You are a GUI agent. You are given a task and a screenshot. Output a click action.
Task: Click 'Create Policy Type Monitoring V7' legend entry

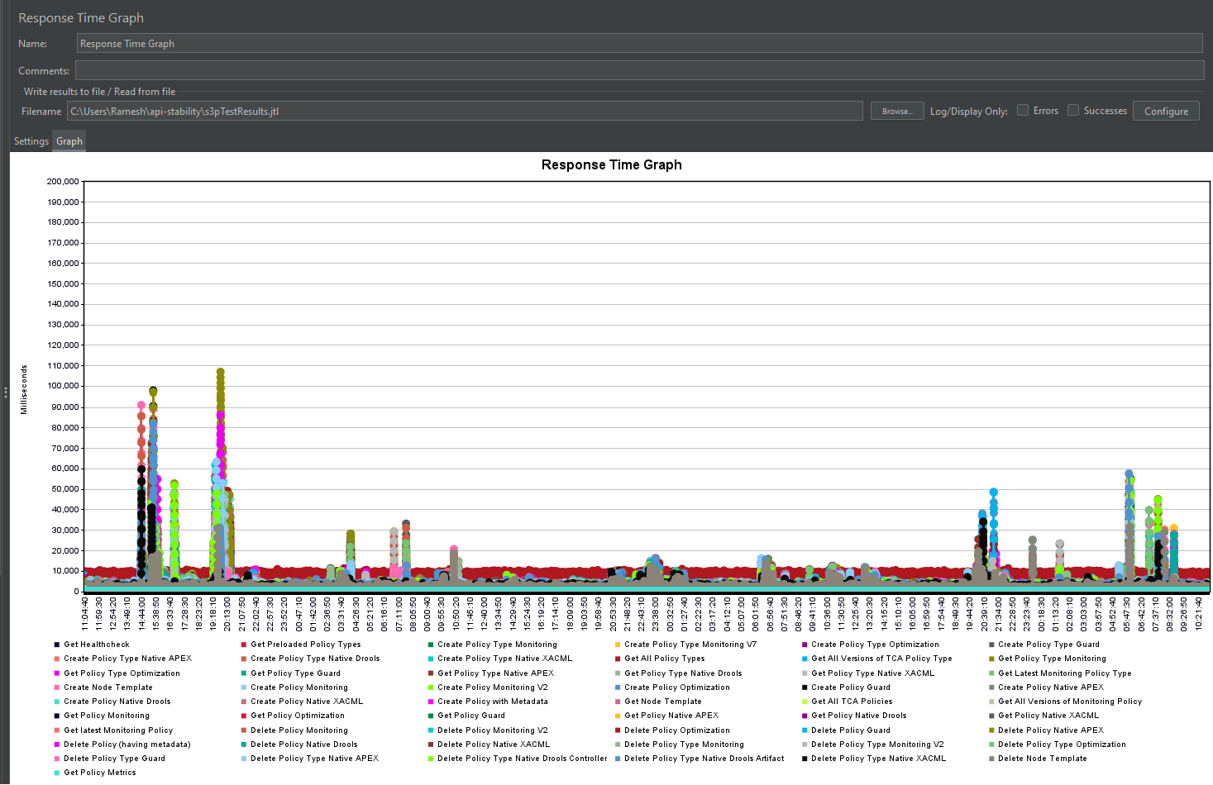(x=690, y=645)
